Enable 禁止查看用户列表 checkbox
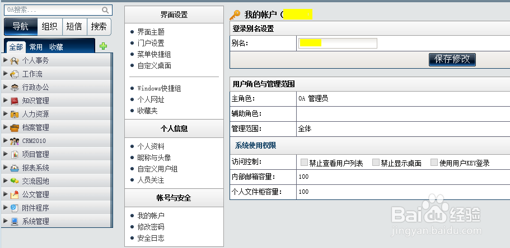The width and height of the screenshot is (510, 248). click(x=304, y=163)
